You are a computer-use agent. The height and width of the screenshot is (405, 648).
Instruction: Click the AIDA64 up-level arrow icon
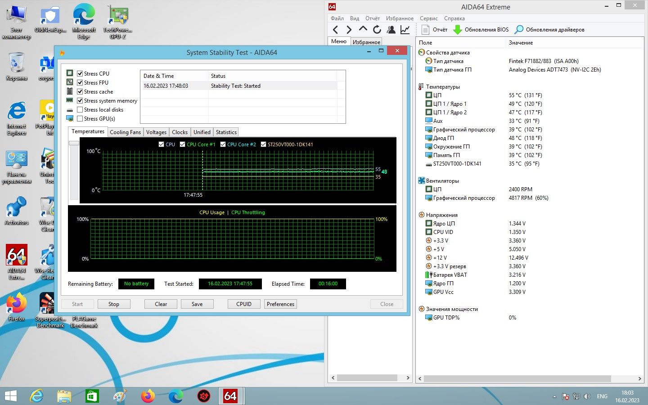pos(363,30)
